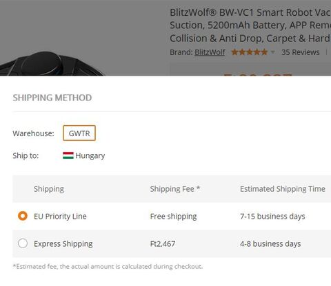Viewport: 331px width, 286px height.
Task: Select the EU Priority Line radio button
Action: coord(23,216)
